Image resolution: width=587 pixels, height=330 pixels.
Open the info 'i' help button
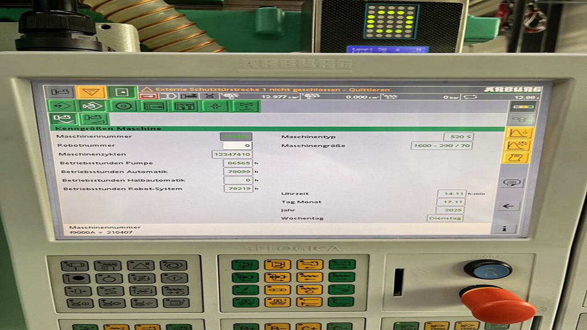504,228
